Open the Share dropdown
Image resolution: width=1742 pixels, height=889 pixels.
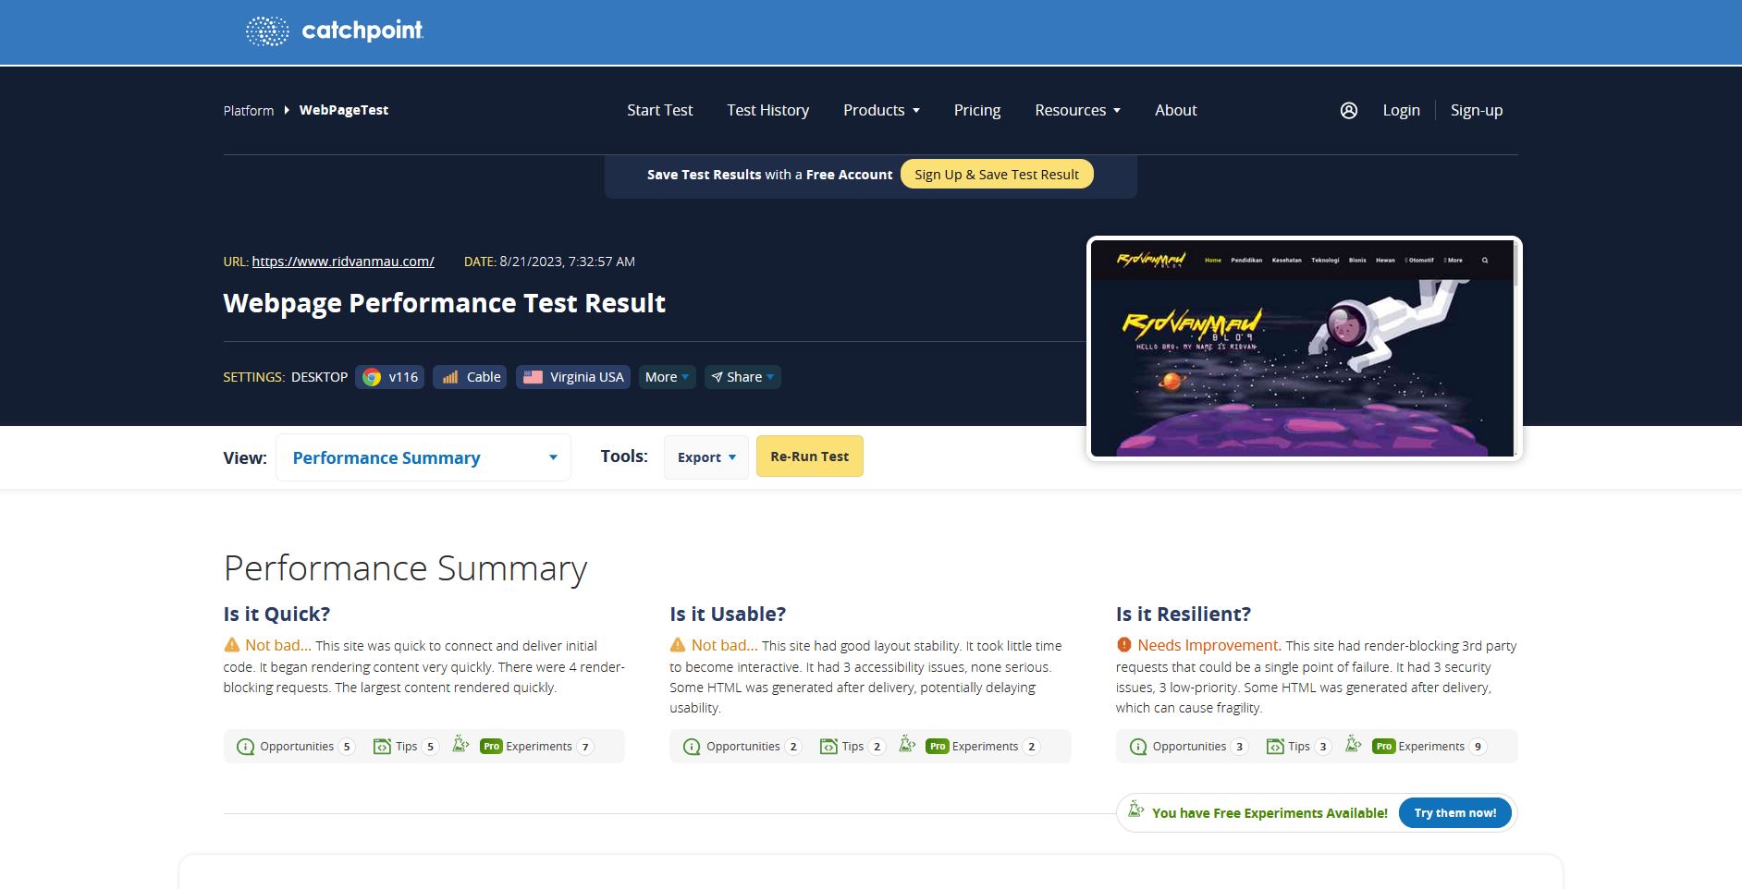[743, 377]
